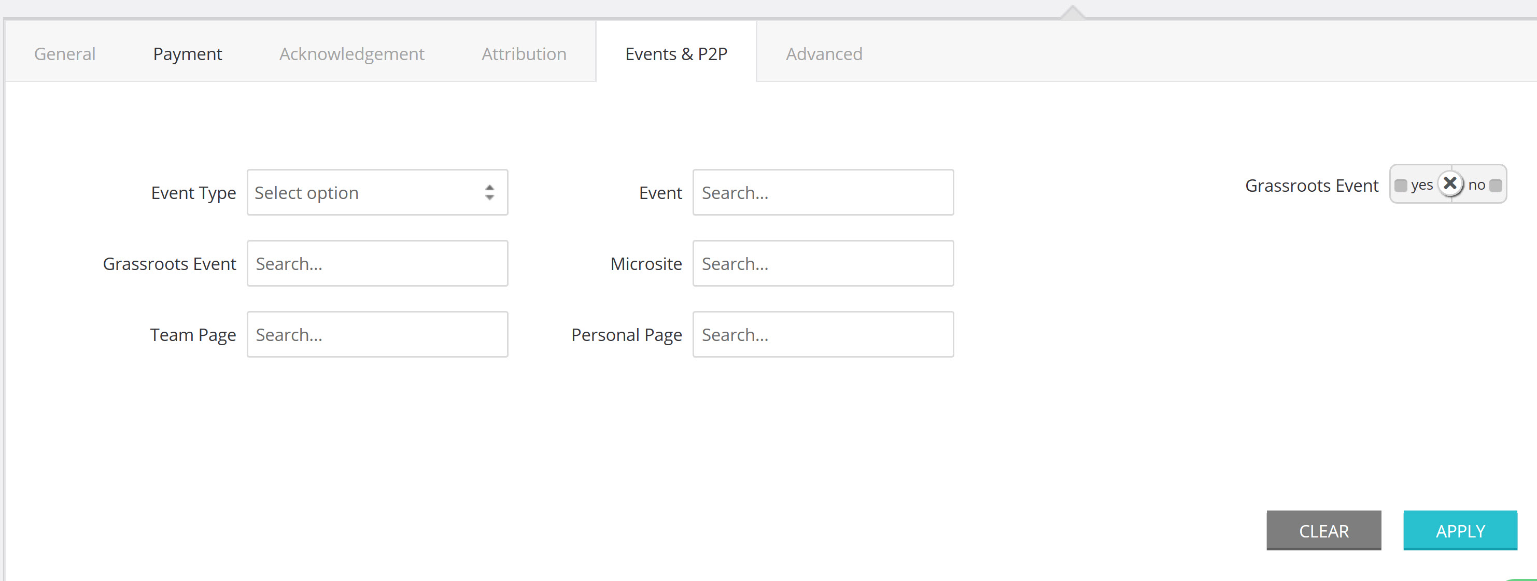Click the Event Type dropdown arrows
This screenshot has width=1537, height=581.
tap(489, 193)
